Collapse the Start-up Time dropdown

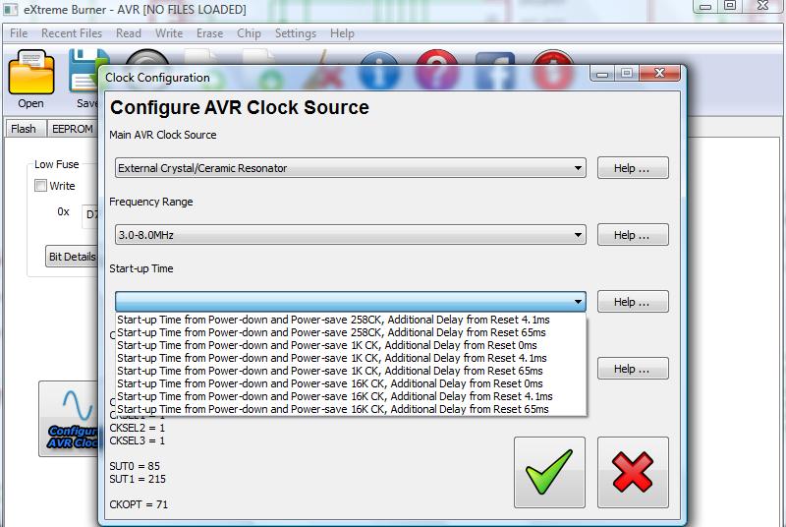point(351,302)
